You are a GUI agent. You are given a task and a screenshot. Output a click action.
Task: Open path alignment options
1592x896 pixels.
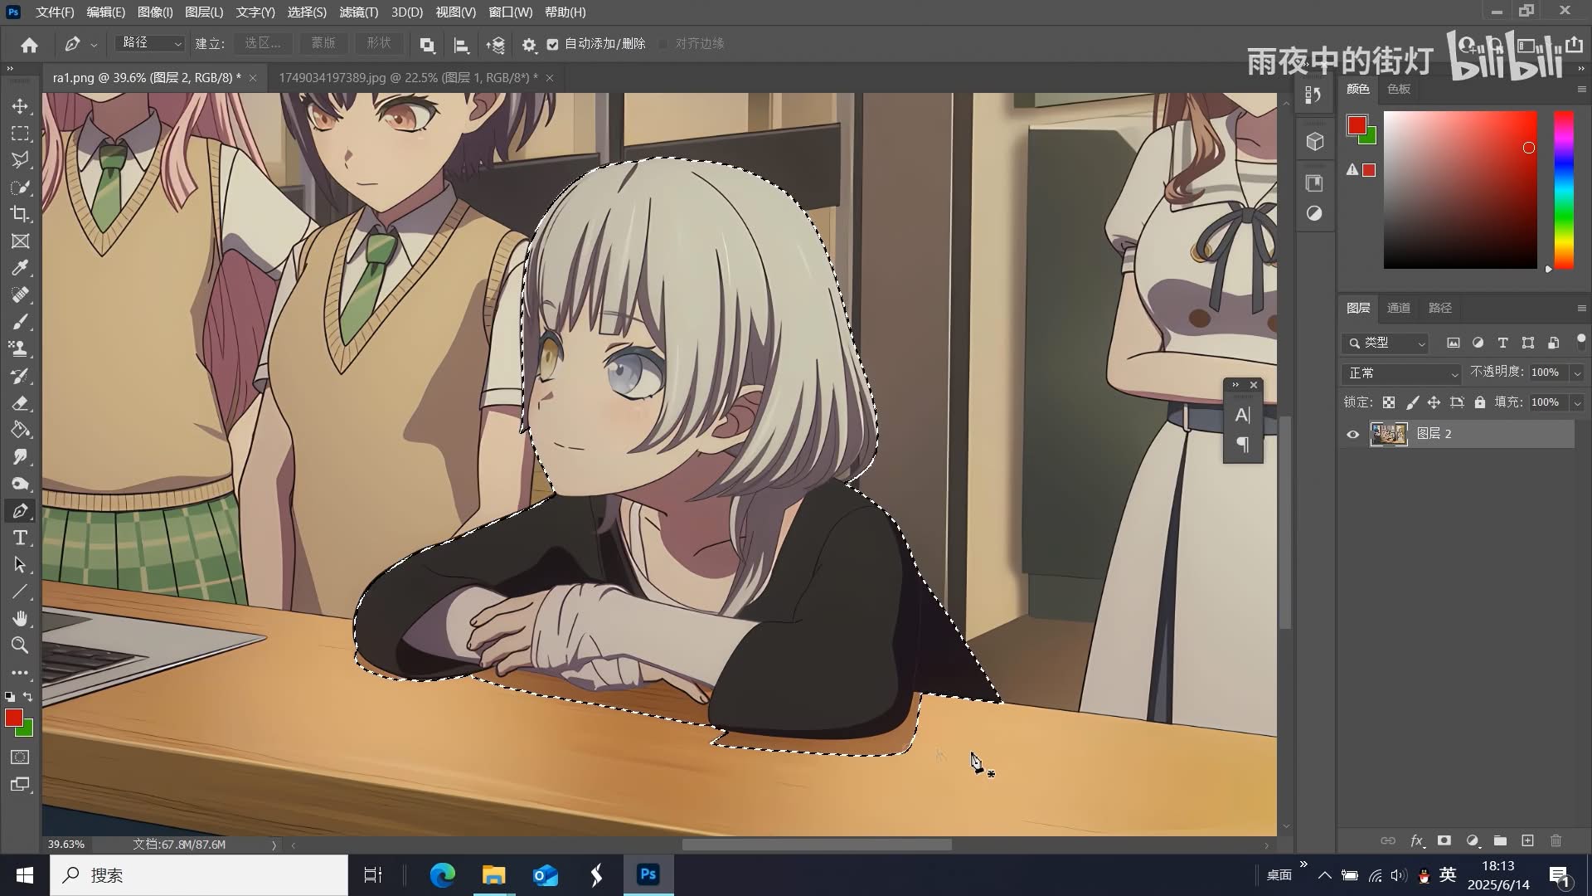click(x=462, y=45)
